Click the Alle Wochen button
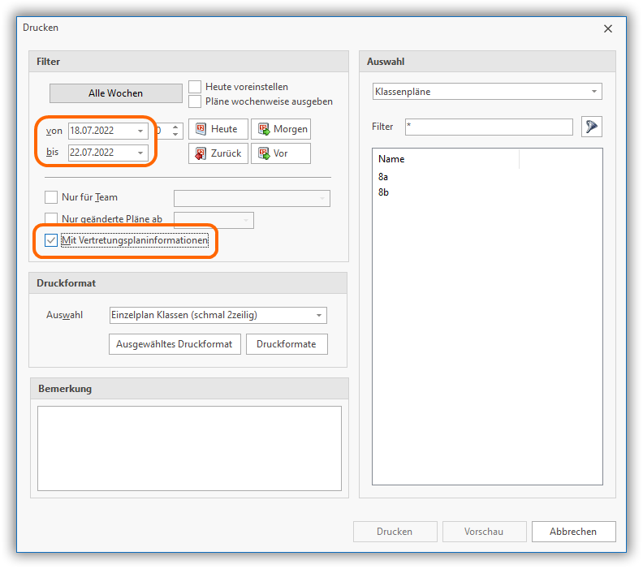 [x=115, y=93]
